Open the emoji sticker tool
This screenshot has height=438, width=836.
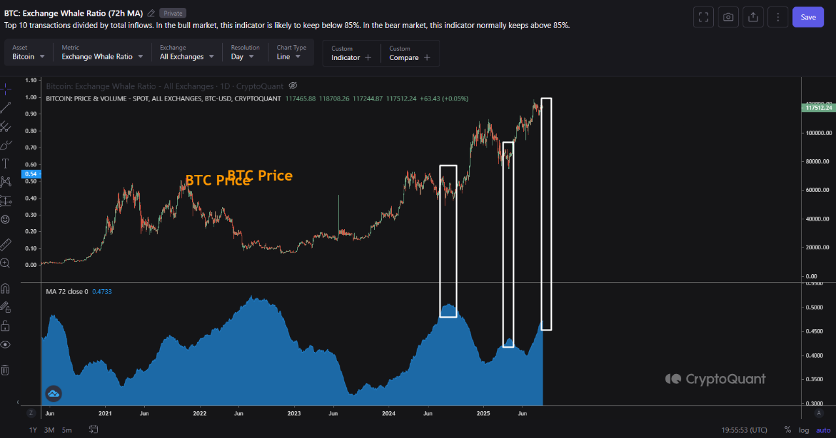[5, 220]
